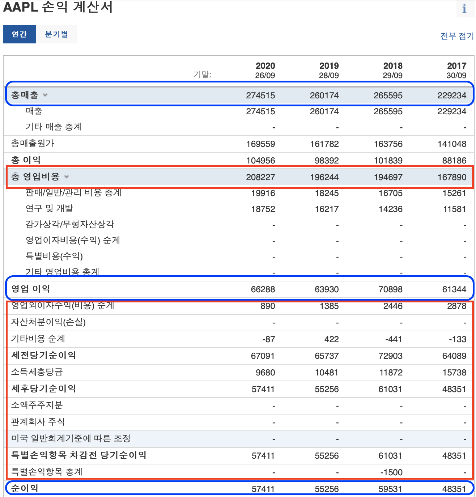This screenshot has width=476, height=497.
Task: Click the 기타 매출 총계 label
Action: tap(54, 127)
